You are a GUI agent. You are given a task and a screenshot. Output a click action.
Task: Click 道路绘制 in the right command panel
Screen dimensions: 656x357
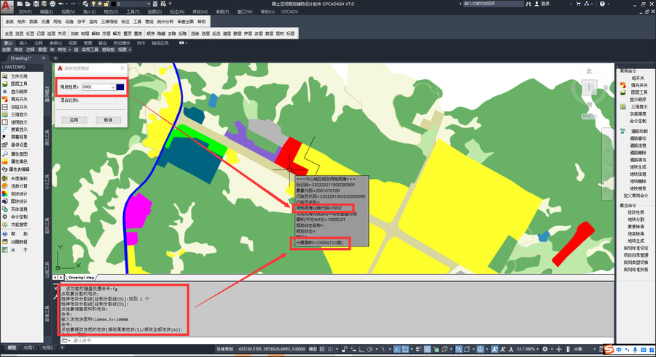pyautogui.click(x=639, y=131)
